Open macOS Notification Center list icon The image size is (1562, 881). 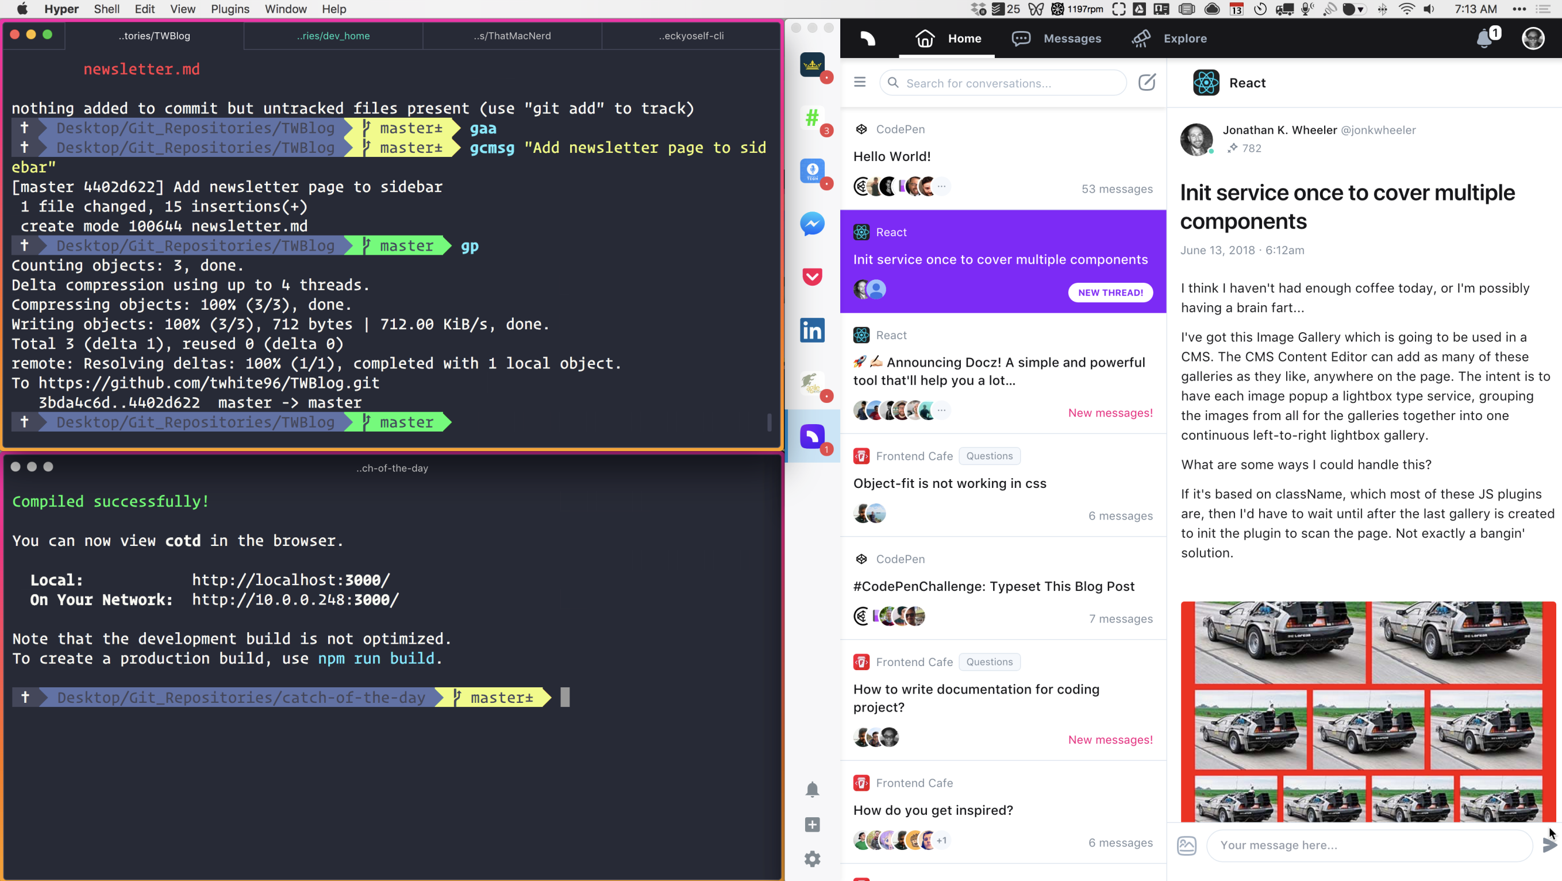point(1543,9)
